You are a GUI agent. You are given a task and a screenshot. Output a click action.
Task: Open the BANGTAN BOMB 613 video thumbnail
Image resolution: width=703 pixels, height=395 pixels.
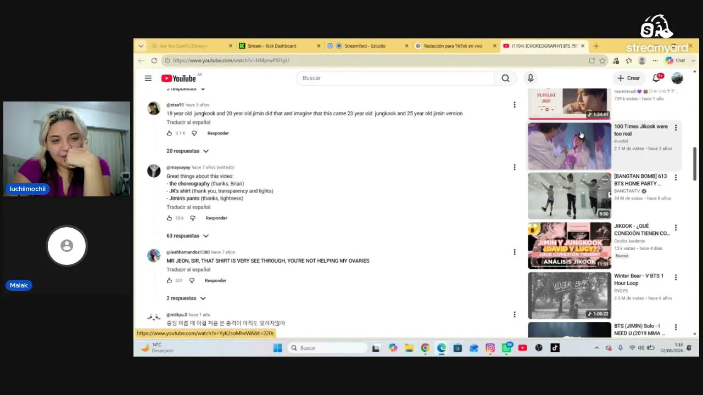click(x=570, y=196)
